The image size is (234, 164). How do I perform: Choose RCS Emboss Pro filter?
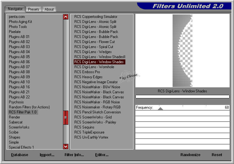[87, 72]
